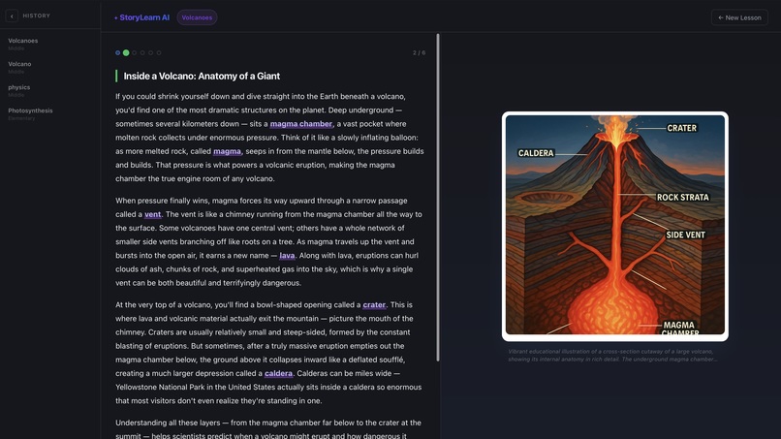Click the 2 / 6 page counter

click(x=419, y=53)
